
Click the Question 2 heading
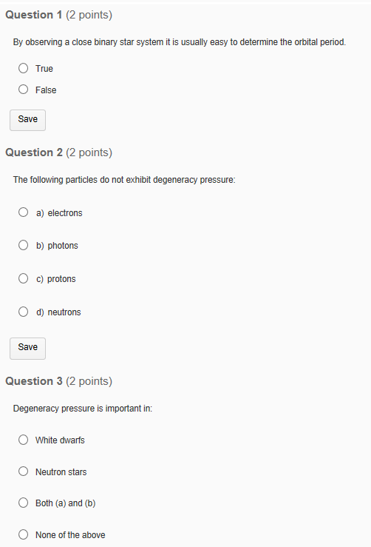[59, 152]
